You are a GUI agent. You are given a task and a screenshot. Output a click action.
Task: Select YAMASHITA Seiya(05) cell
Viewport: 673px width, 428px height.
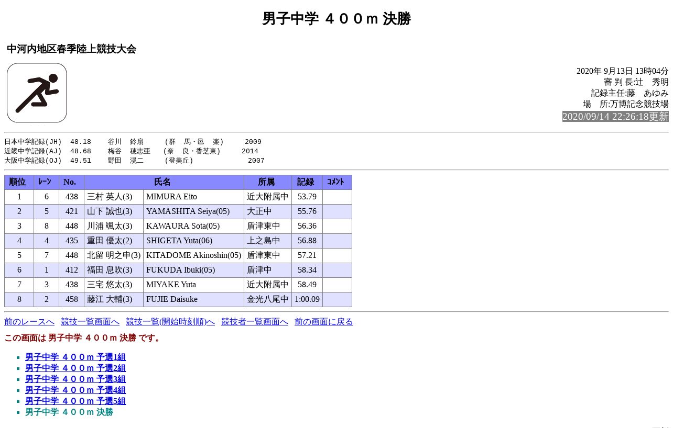point(193,211)
